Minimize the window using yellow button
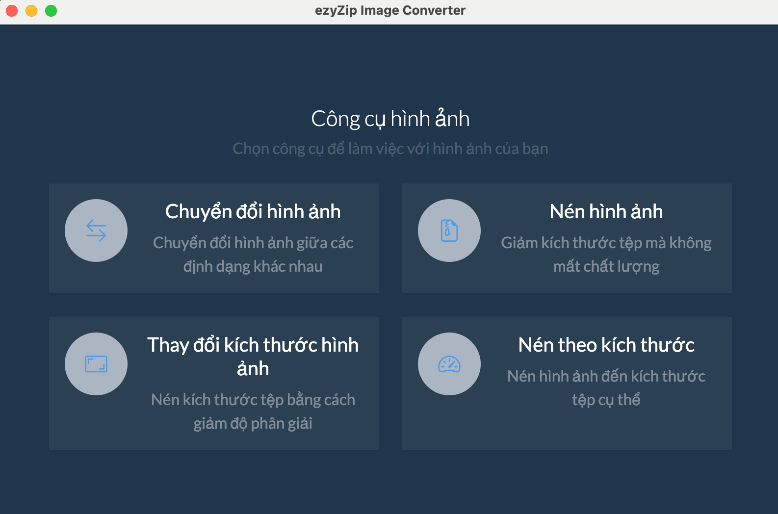 pyautogui.click(x=31, y=11)
